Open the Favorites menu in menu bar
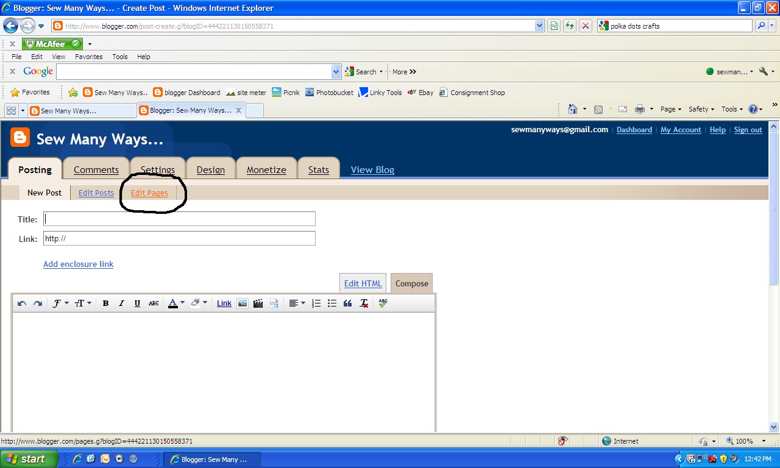 (x=89, y=57)
